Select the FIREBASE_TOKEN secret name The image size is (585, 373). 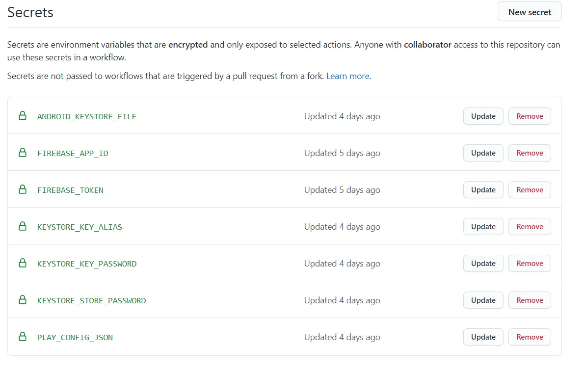coord(70,190)
